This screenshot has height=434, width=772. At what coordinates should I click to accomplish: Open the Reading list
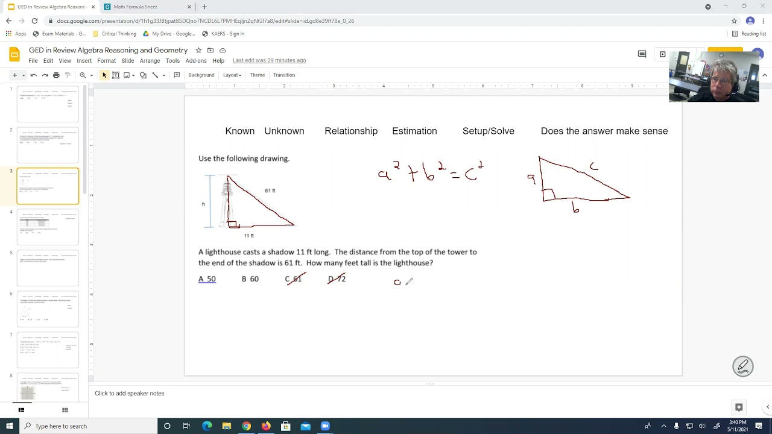749,34
